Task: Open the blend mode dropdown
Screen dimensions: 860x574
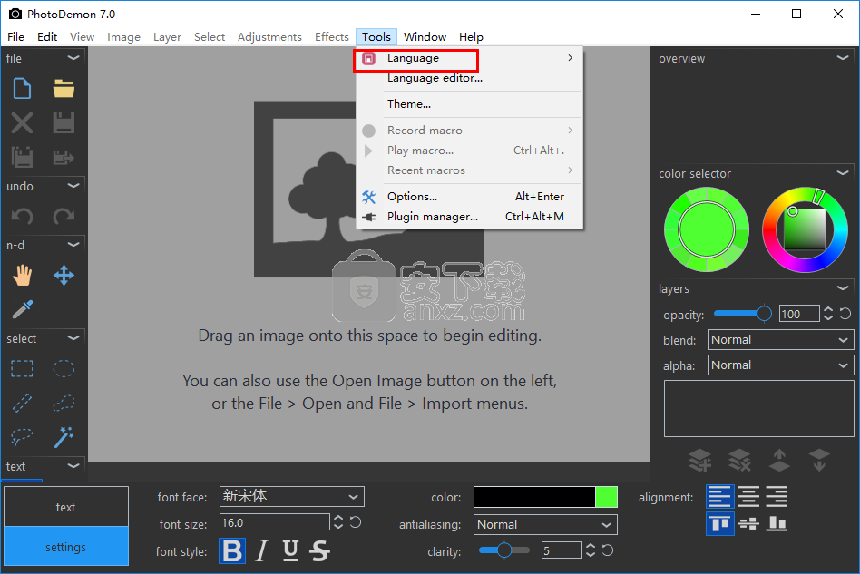Action: tap(780, 340)
